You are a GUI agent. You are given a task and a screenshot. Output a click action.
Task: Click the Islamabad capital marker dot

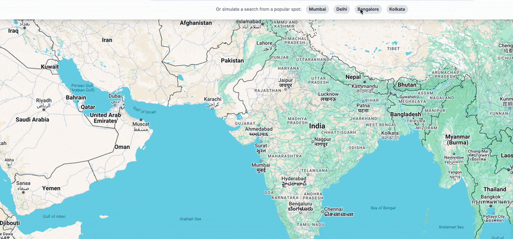click(x=262, y=24)
